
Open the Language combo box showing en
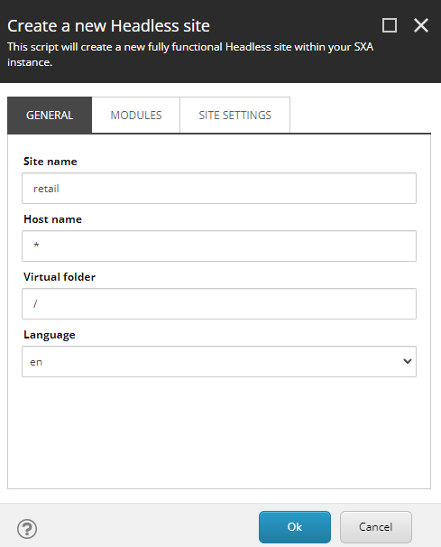tap(219, 361)
